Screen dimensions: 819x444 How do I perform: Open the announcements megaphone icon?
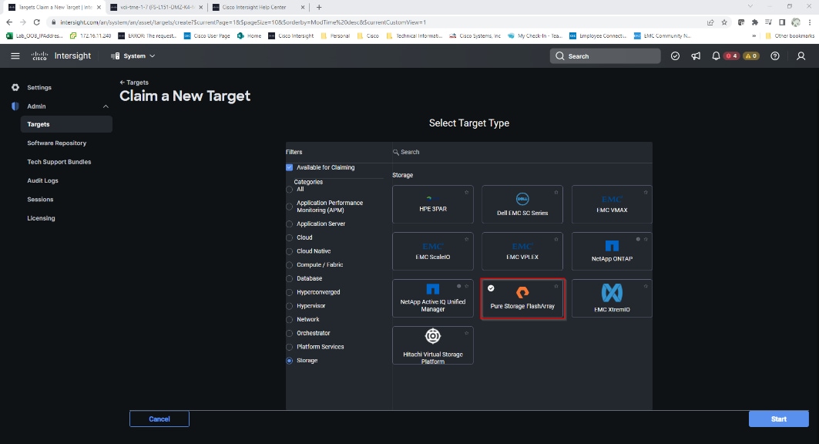pyautogui.click(x=696, y=56)
